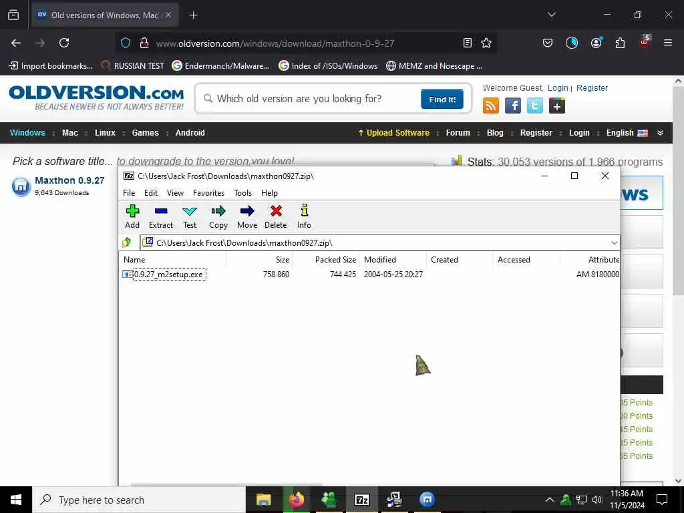Toggle reader view in the address bar
Image resolution: width=684 pixels, height=513 pixels.
click(x=467, y=43)
